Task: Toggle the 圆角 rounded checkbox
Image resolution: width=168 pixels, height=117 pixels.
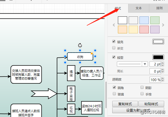Action: pos(114,87)
